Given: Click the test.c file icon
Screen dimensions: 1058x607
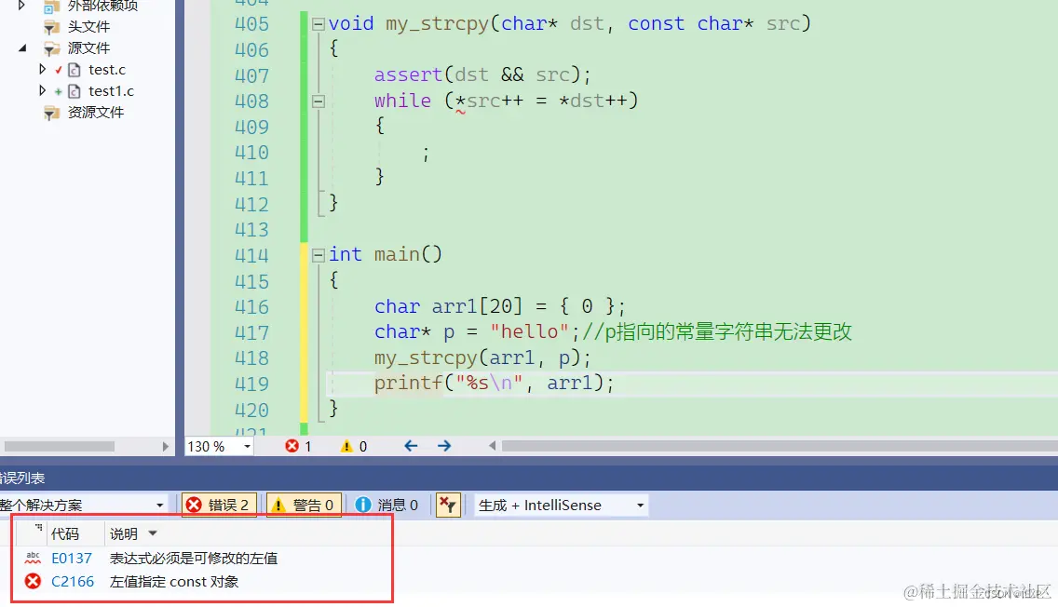Looking at the screenshot, I should pos(75,70).
